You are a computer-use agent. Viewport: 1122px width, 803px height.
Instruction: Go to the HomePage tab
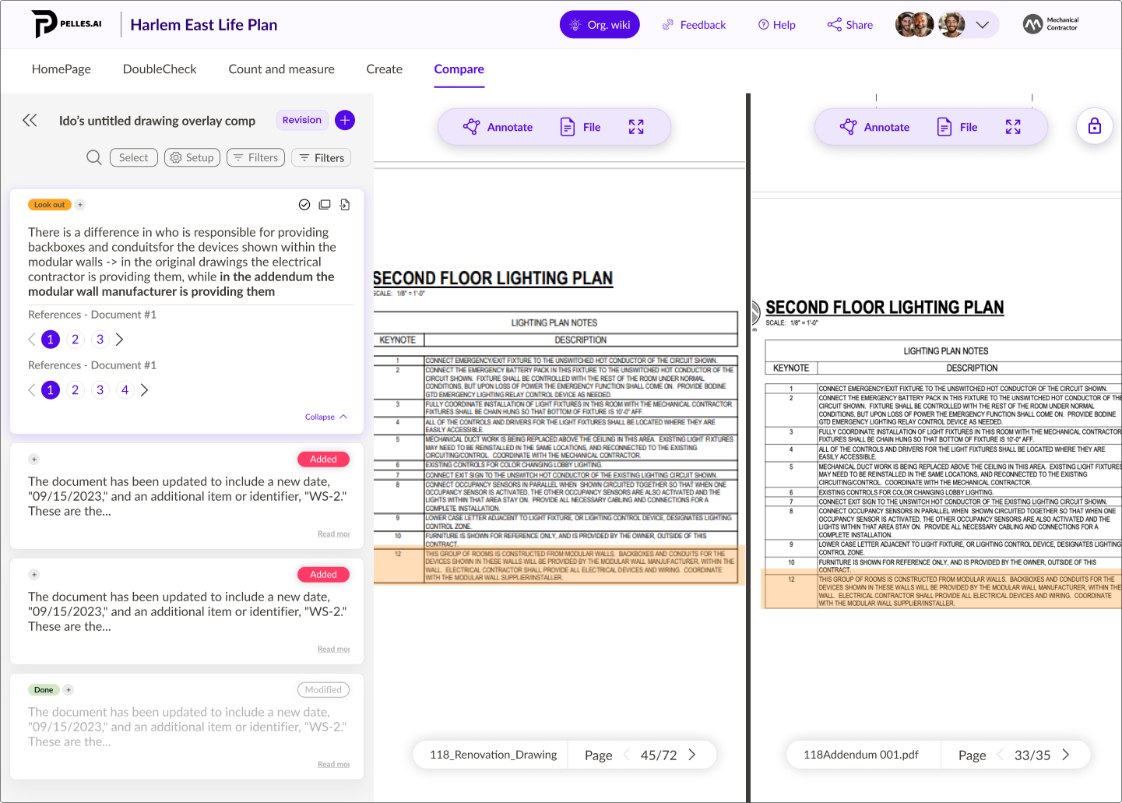(x=62, y=69)
